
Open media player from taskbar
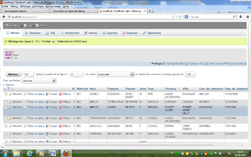[41, 153]
